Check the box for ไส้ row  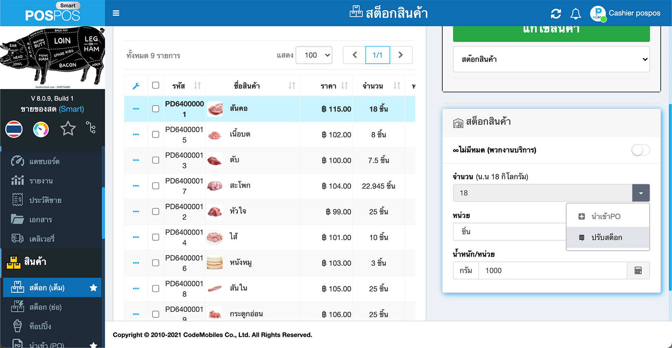(155, 237)
